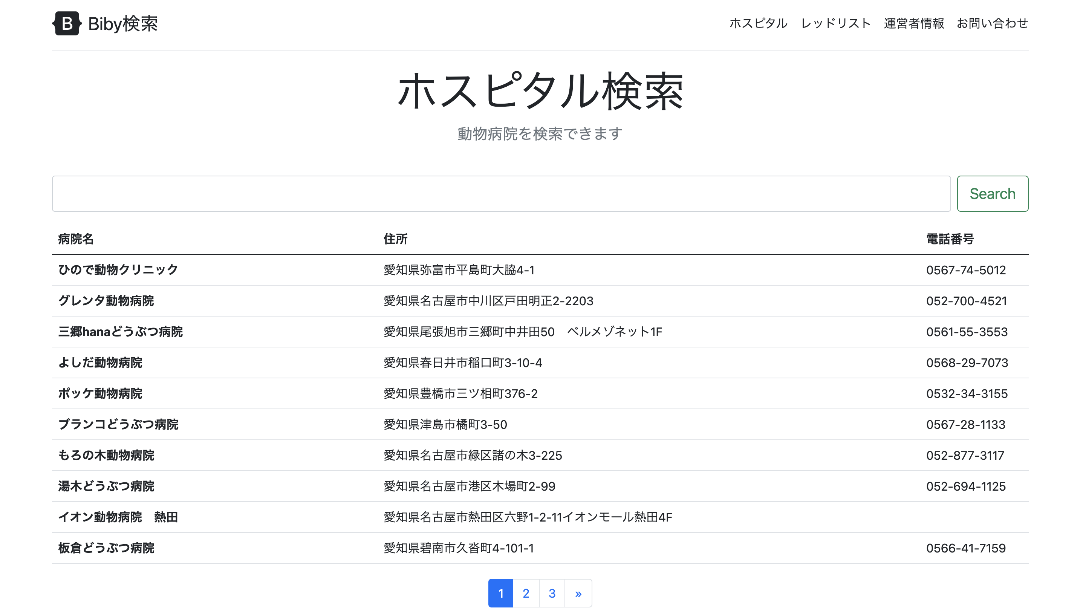Open the Biby検索 home link
Image resolution: width=1083 pixels, height=615 pixels.
122,24
